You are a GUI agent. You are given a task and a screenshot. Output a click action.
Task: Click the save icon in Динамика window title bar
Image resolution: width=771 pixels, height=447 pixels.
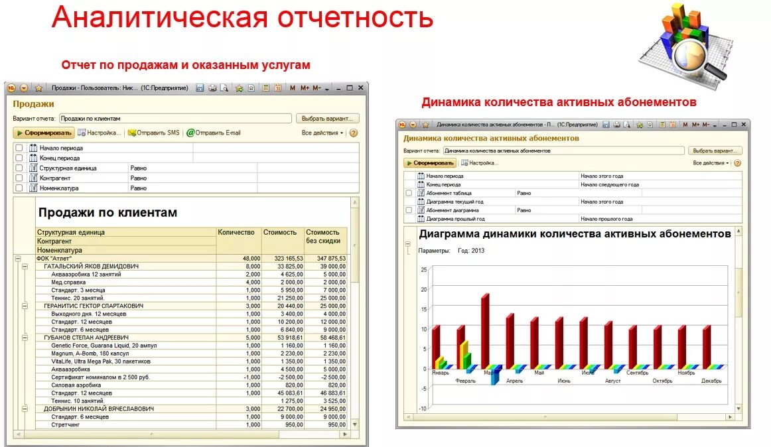pos(606,125)
